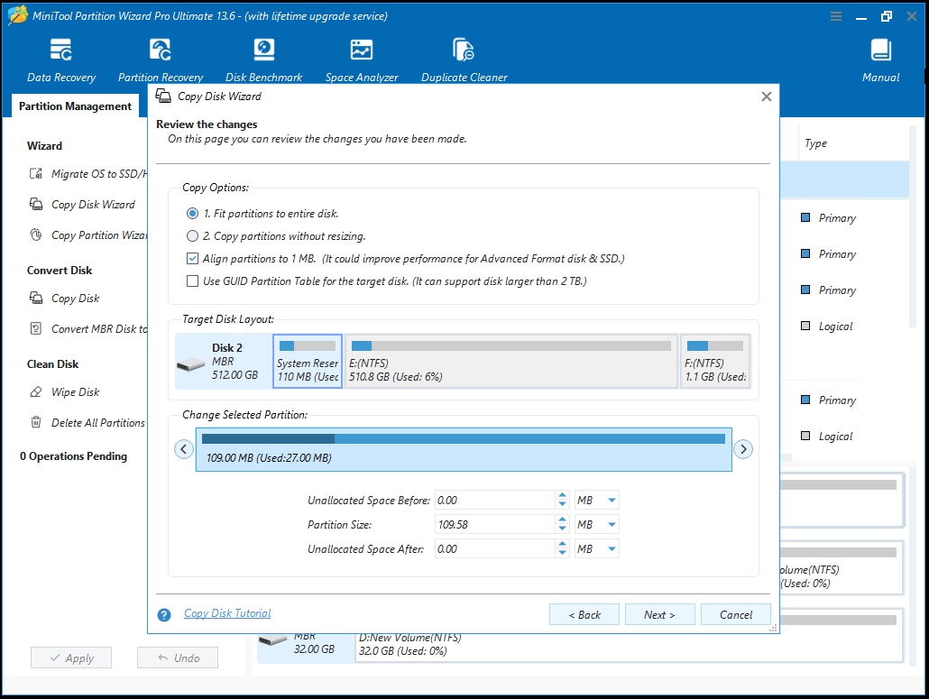This screenshot has width=929, height=699.
Task: Click the Apply button
Action: [71, 658]
